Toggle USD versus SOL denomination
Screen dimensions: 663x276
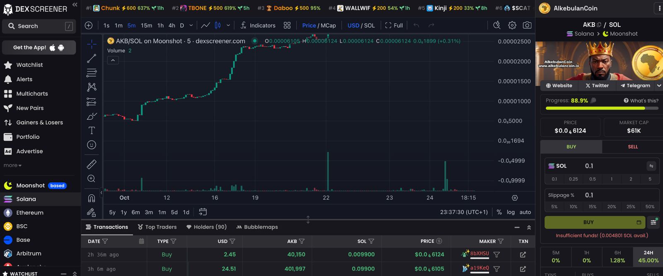point(361,25)
